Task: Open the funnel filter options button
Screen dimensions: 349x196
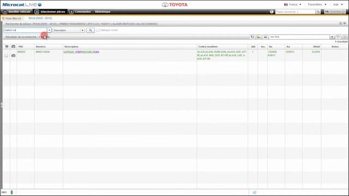Action: click(338, 37)
